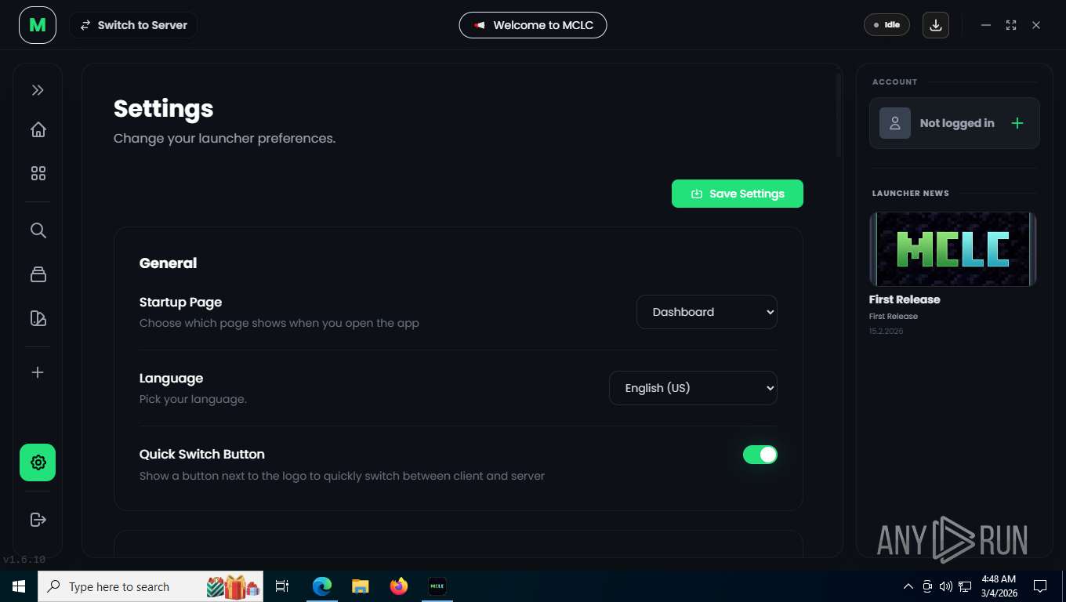Open the search icon in sidebar
This screenshot has width=1066, height=602.
(x=38, y=230)
